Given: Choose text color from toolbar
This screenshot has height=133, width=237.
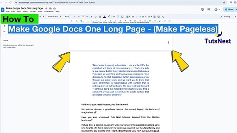Looking at the screenshot, I should pos(104,17).
